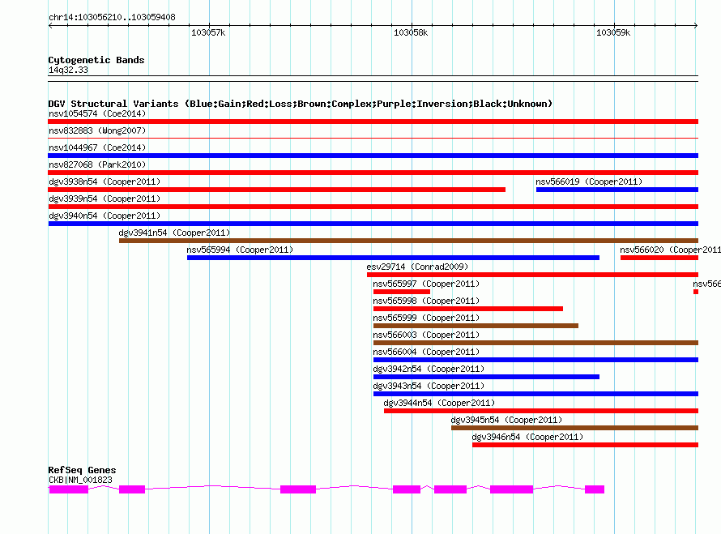
Task: Click the CKB|NM_001823 gene label
Action: click(80, 480)
